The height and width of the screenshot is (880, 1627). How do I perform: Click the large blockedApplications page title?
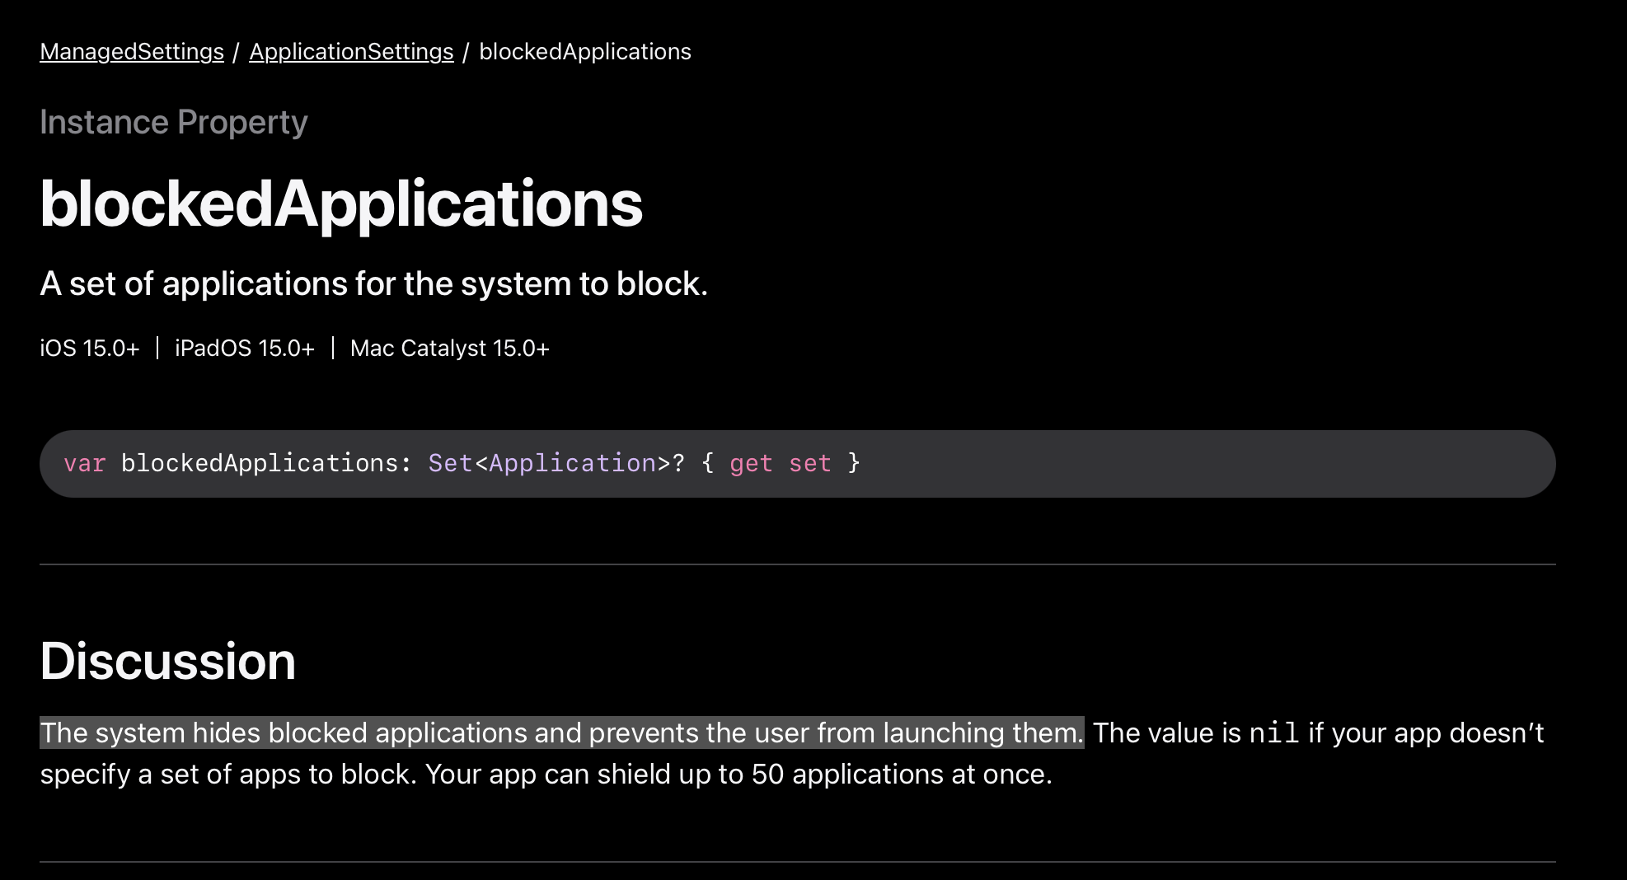click(x=340, y=204)
